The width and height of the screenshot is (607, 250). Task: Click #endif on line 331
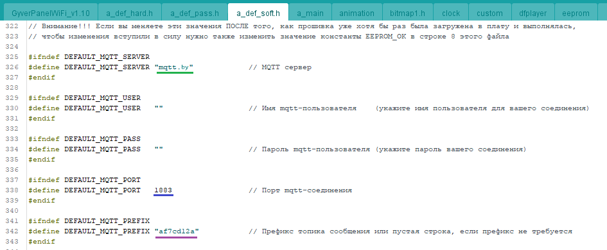click(x=41, y=119)
